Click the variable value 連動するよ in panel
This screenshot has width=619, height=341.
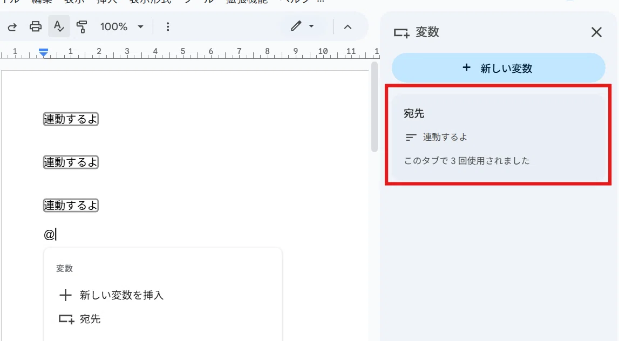445,137
